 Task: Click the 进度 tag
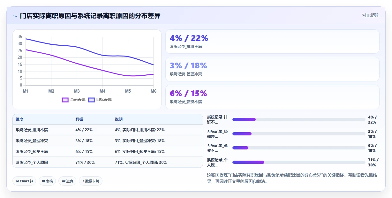coord(67,181)
